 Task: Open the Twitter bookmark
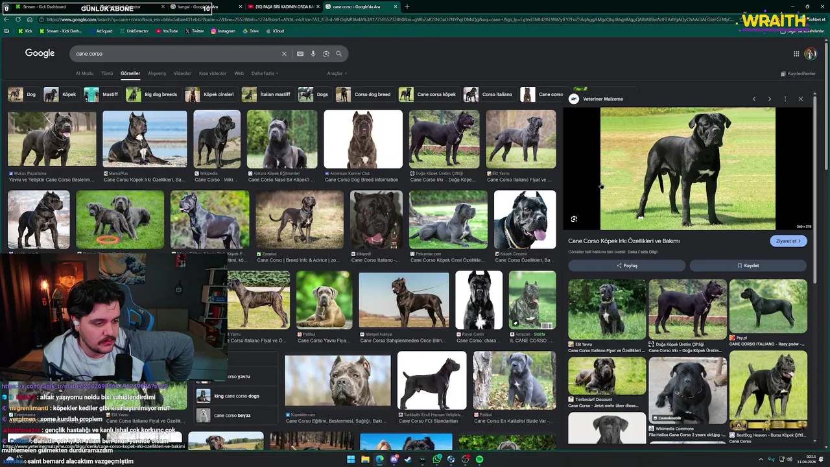coord(194,31)
